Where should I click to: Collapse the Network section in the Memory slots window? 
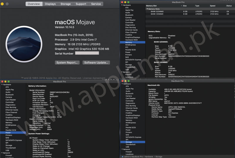tap(122, 72)
